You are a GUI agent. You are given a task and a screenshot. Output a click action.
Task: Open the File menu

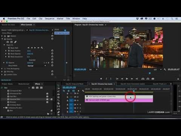(28, 19)
